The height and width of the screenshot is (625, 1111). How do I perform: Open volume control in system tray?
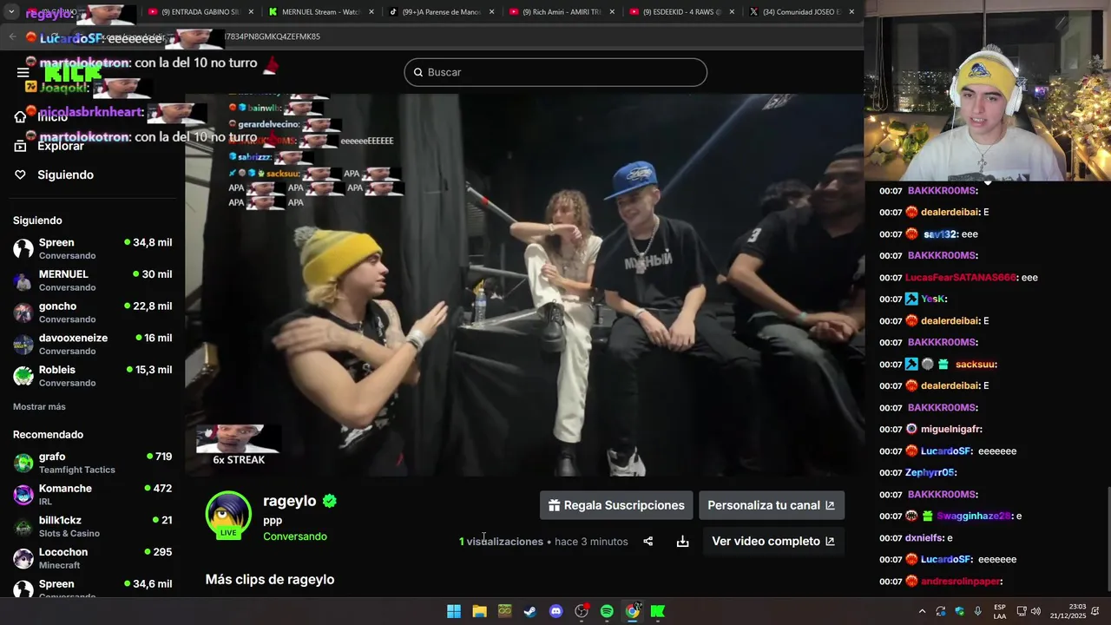point(1035,611)
